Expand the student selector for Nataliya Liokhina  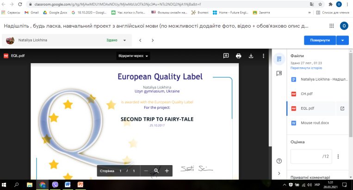[x=124, y=41]
